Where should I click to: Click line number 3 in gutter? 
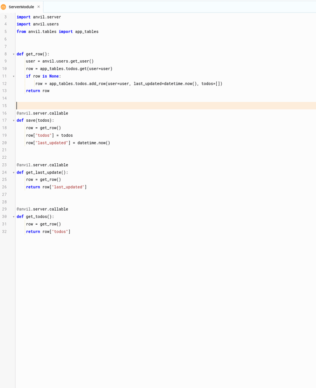pyautogui.click(x=5, y=17)
